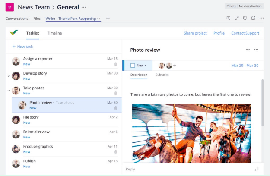
Task: Open more options ellipsis beside Photo review title
Action: click(256, 50)
